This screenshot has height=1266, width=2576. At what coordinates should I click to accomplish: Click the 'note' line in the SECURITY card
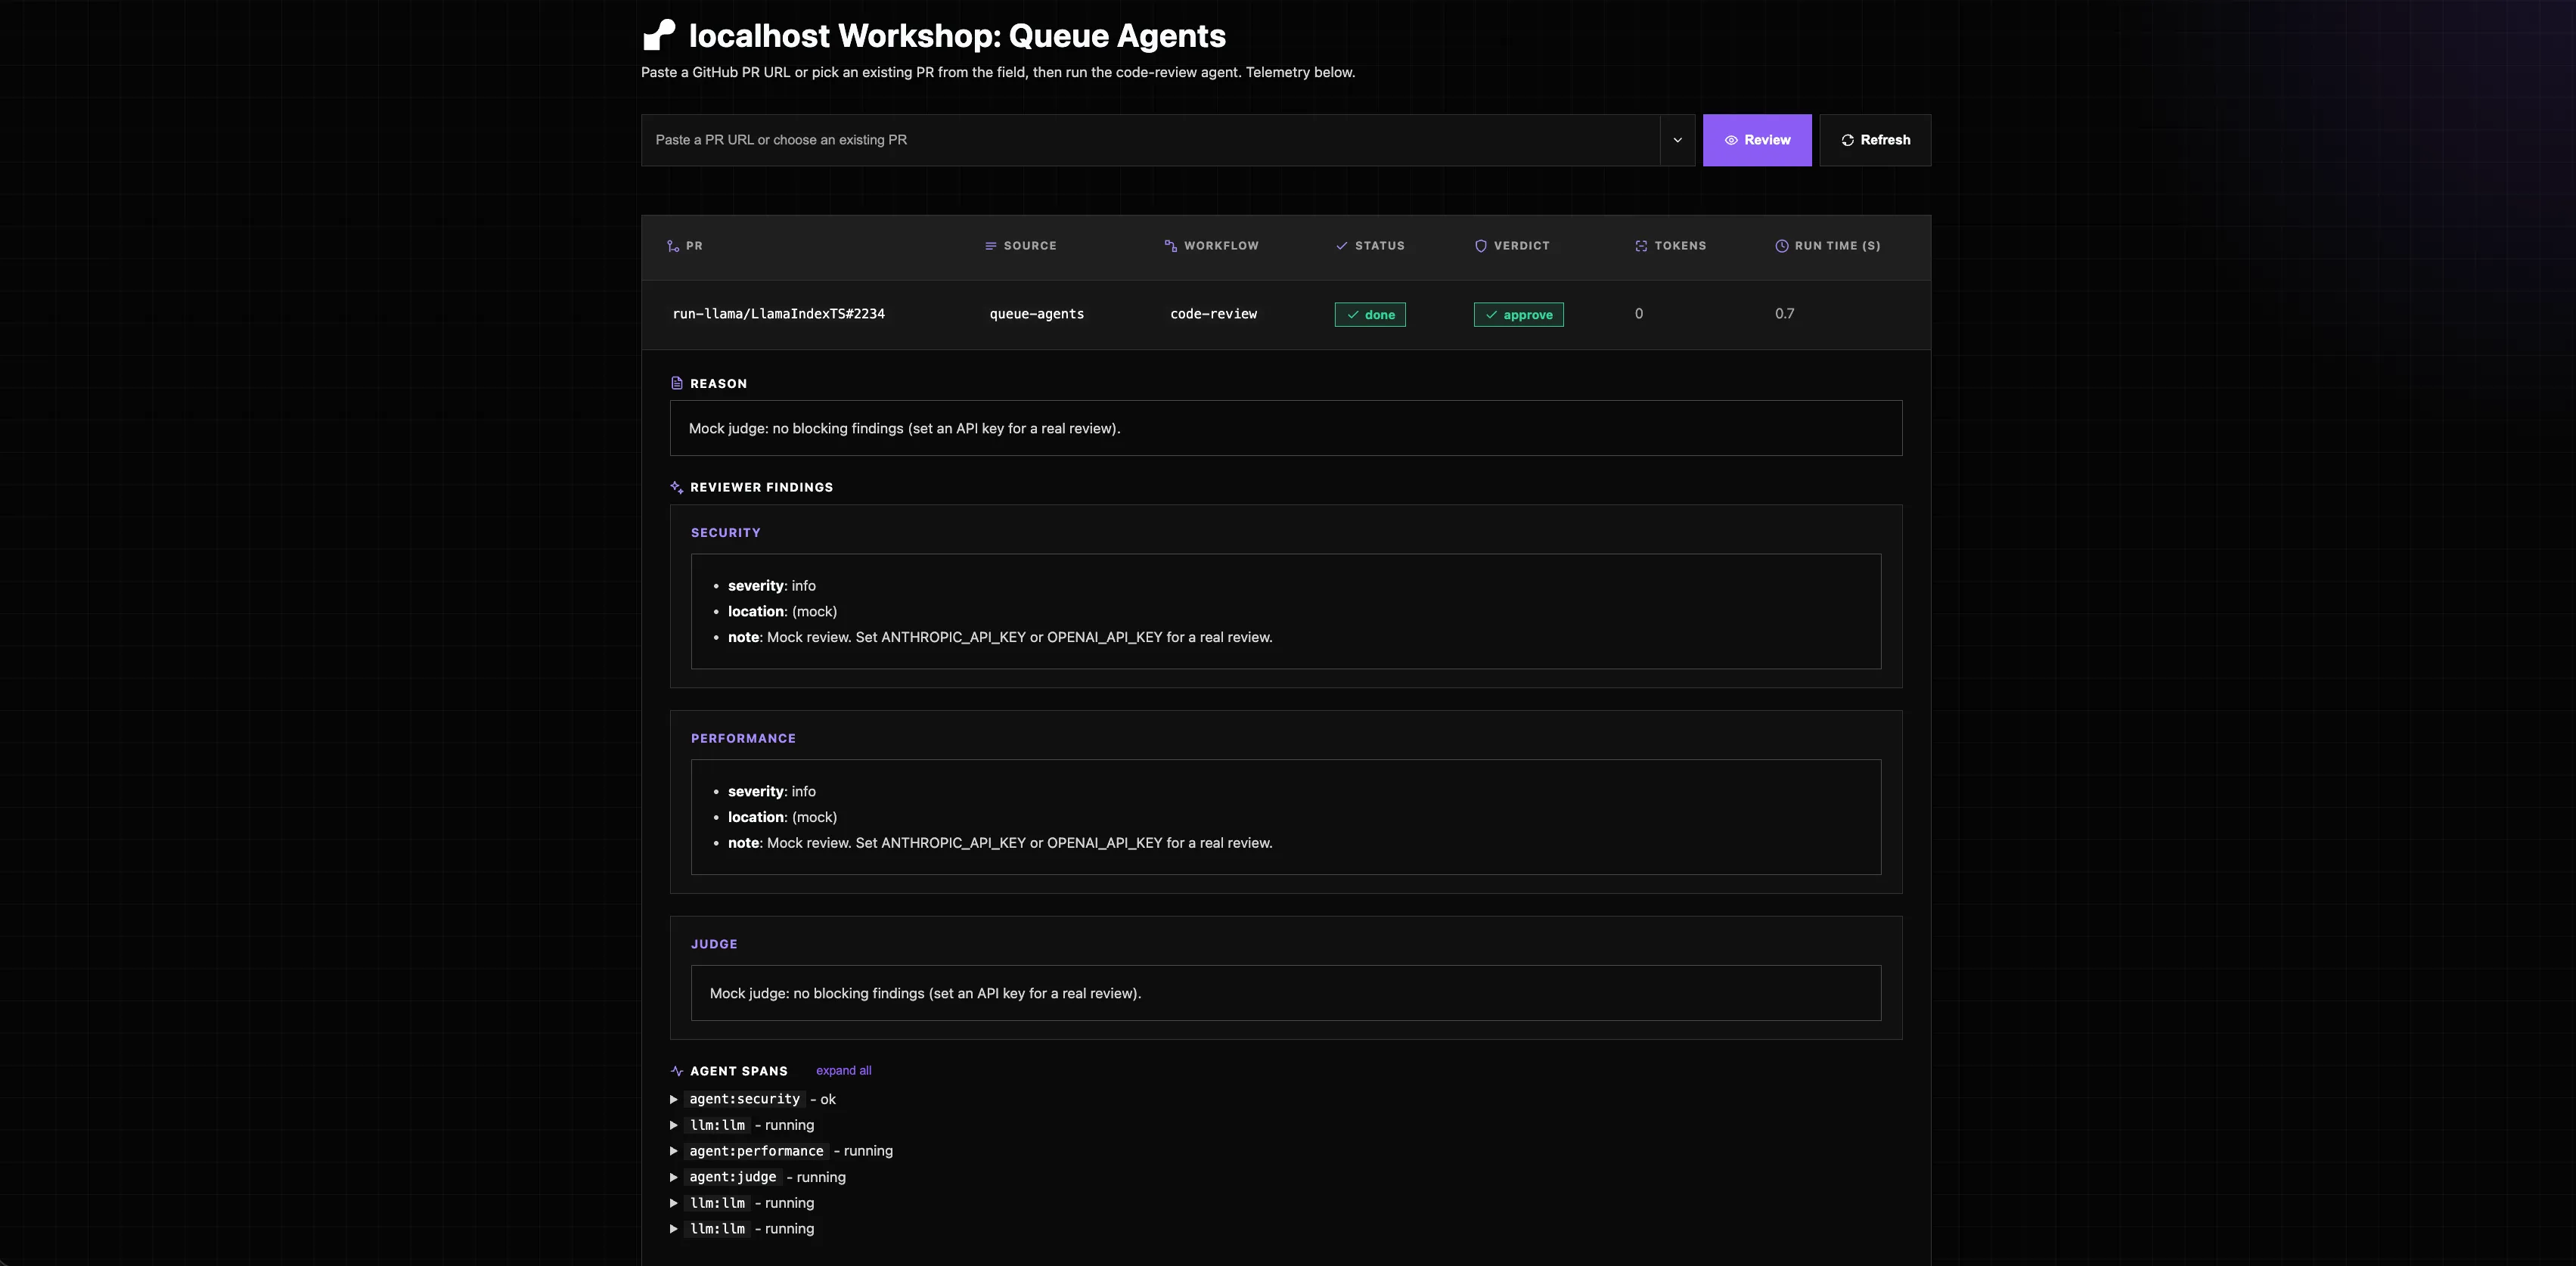coord(1000,637)
